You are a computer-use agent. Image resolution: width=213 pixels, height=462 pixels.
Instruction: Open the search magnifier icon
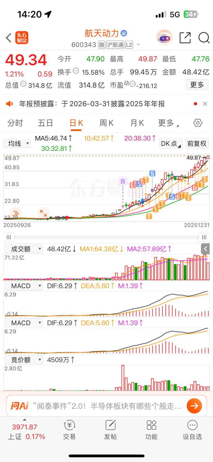click(x=204, y=38)
